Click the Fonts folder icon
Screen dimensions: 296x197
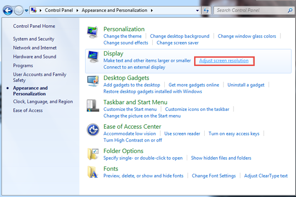click(93, 172)
